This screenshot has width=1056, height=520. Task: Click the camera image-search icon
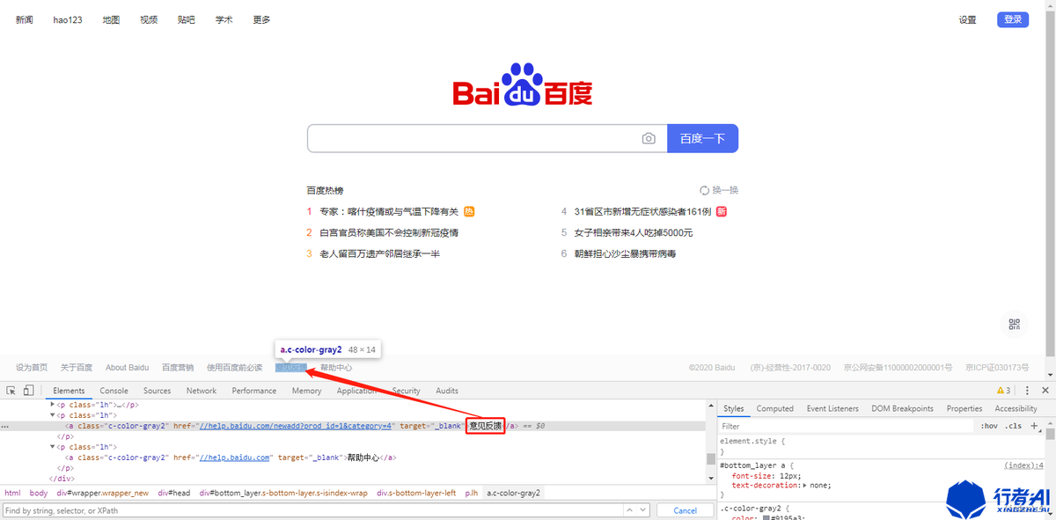(649, 138)
